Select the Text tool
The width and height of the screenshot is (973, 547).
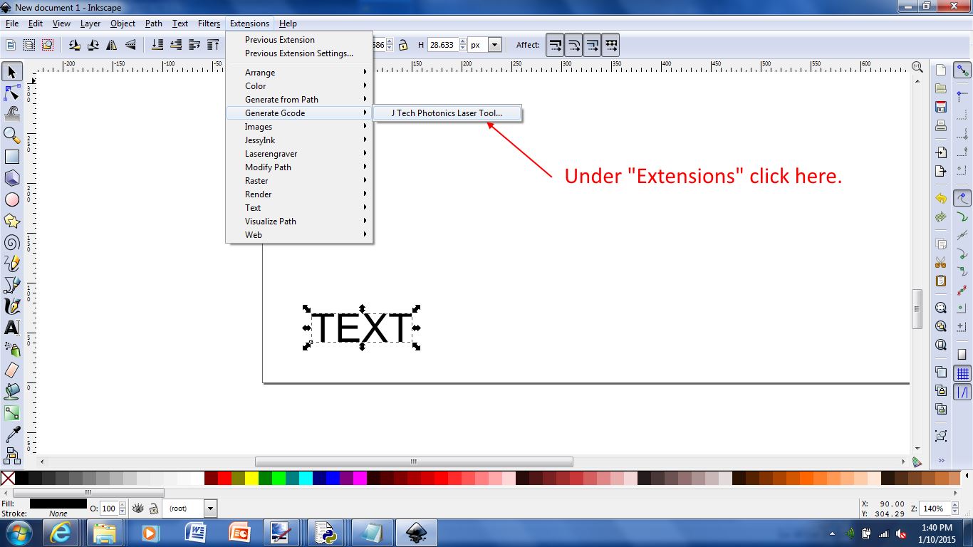point(11,328)
